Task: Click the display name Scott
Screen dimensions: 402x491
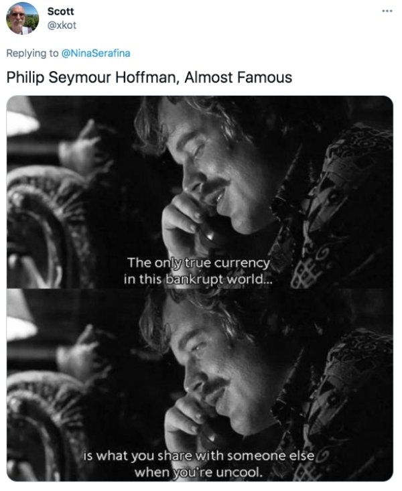Action: (60, 11)
